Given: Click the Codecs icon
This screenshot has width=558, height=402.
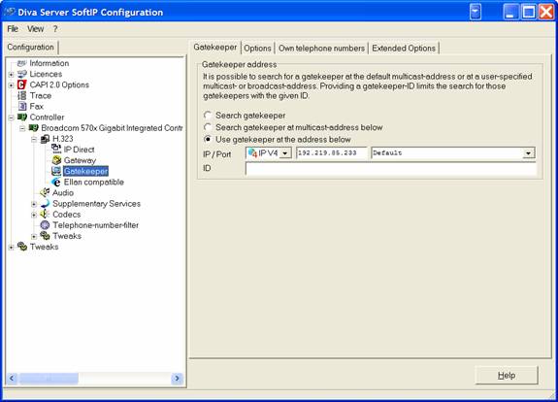Looking at the screenshot, I should tap(45, 215).
